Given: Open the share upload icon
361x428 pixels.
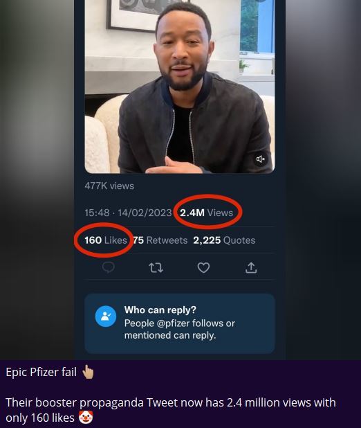Looking at the screenshot, I should point(251,267).
